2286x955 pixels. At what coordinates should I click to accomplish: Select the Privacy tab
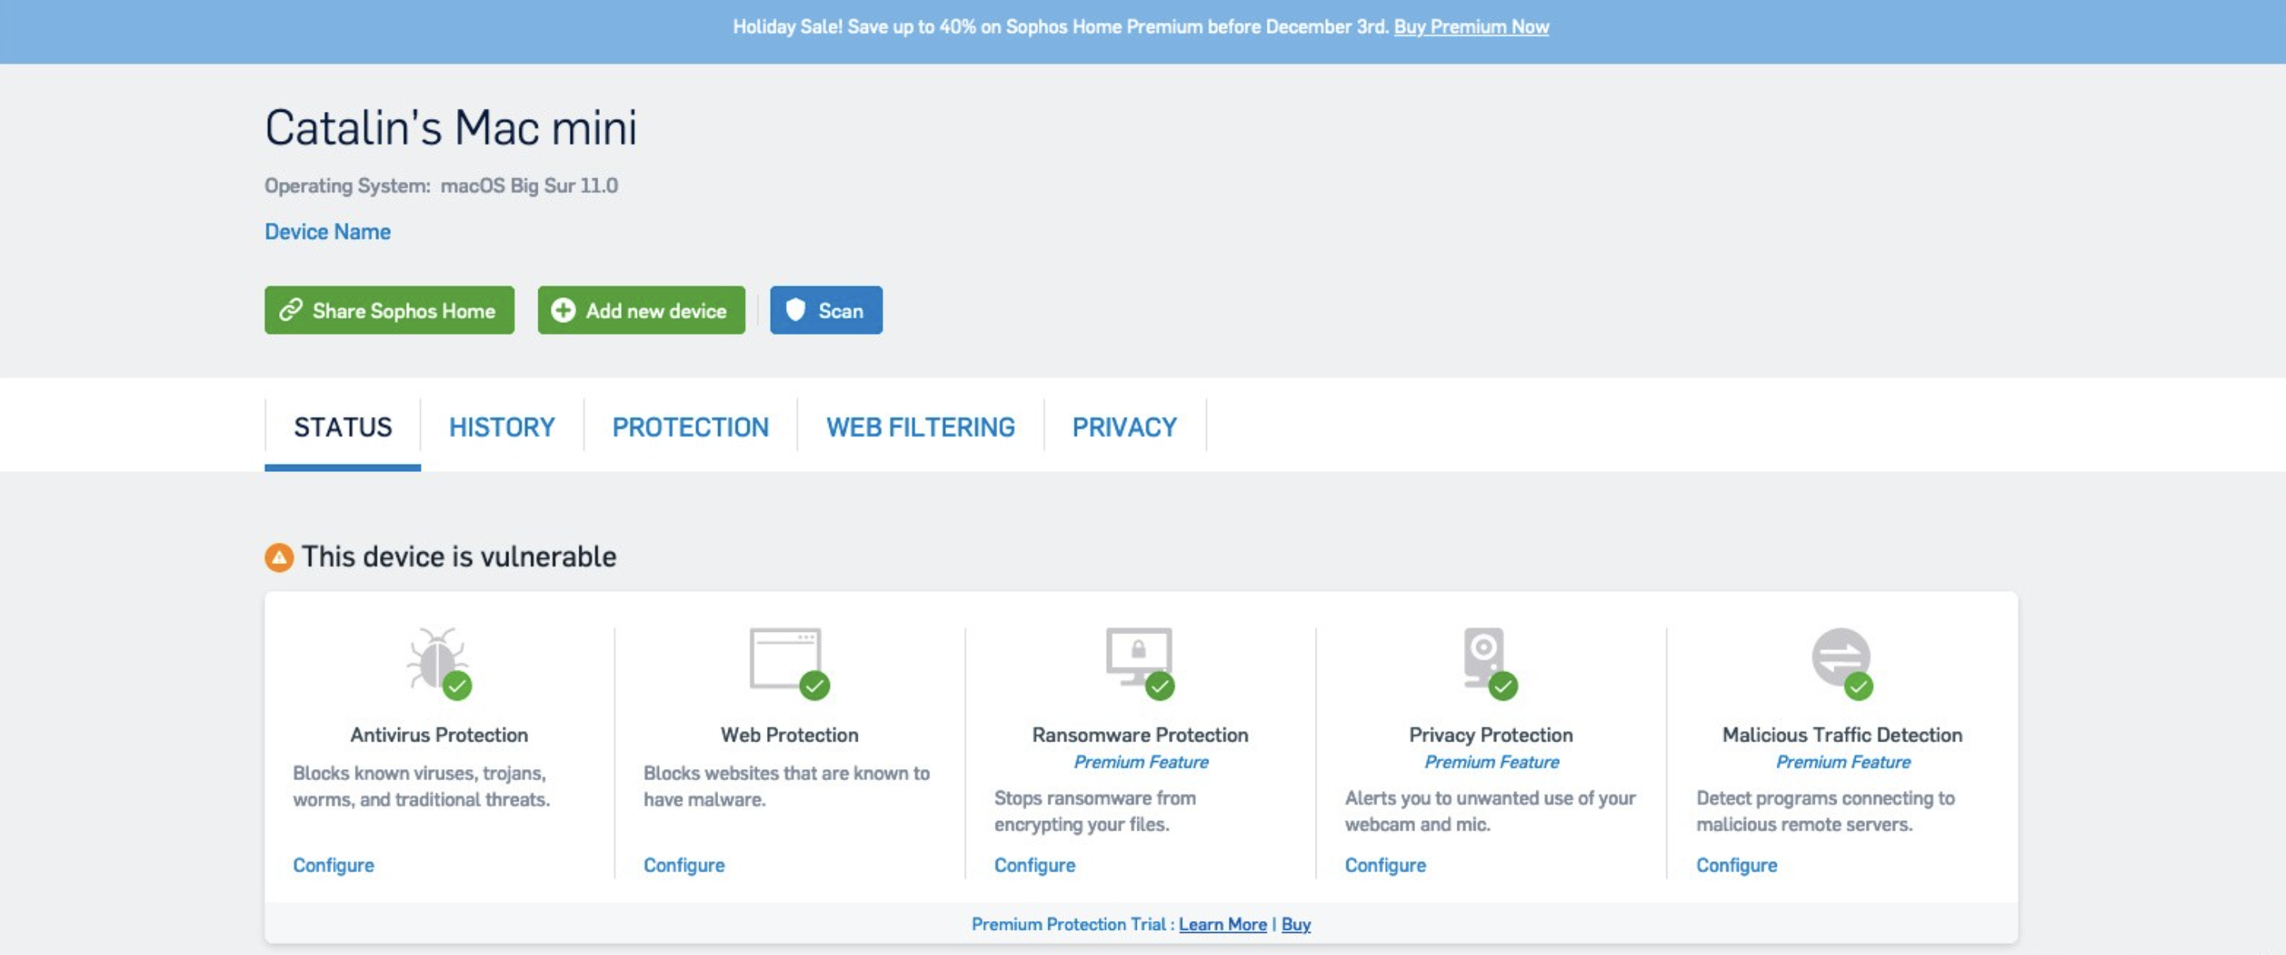[1123, 427]
